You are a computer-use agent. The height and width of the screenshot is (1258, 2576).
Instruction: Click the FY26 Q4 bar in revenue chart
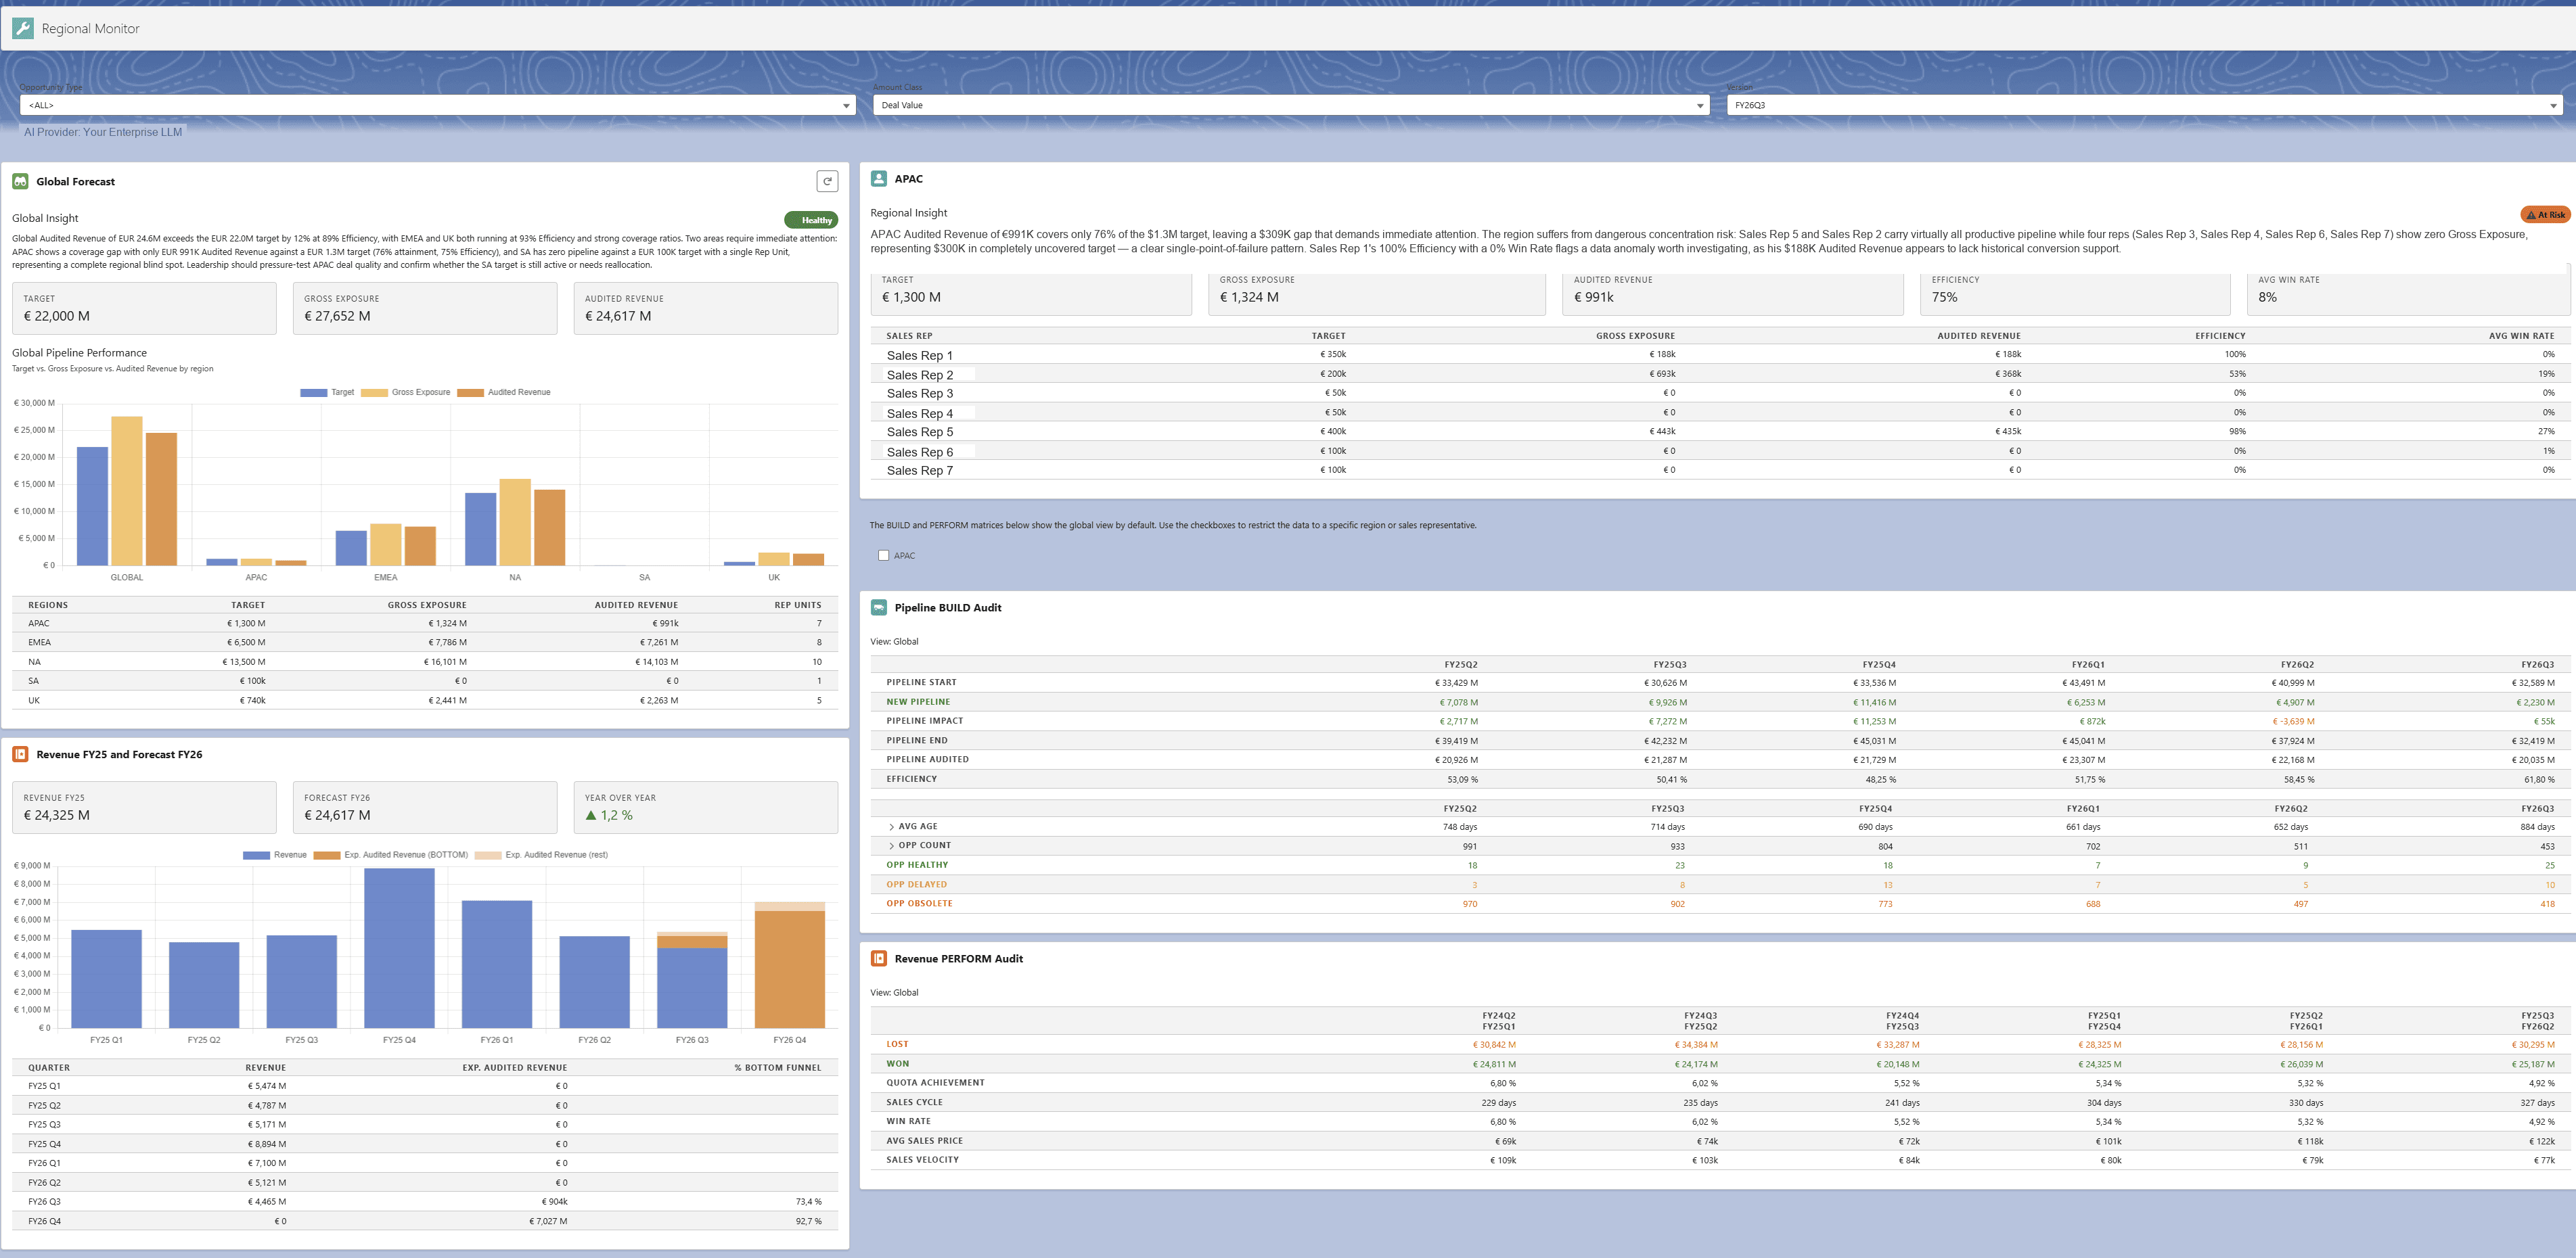point(790,965)
